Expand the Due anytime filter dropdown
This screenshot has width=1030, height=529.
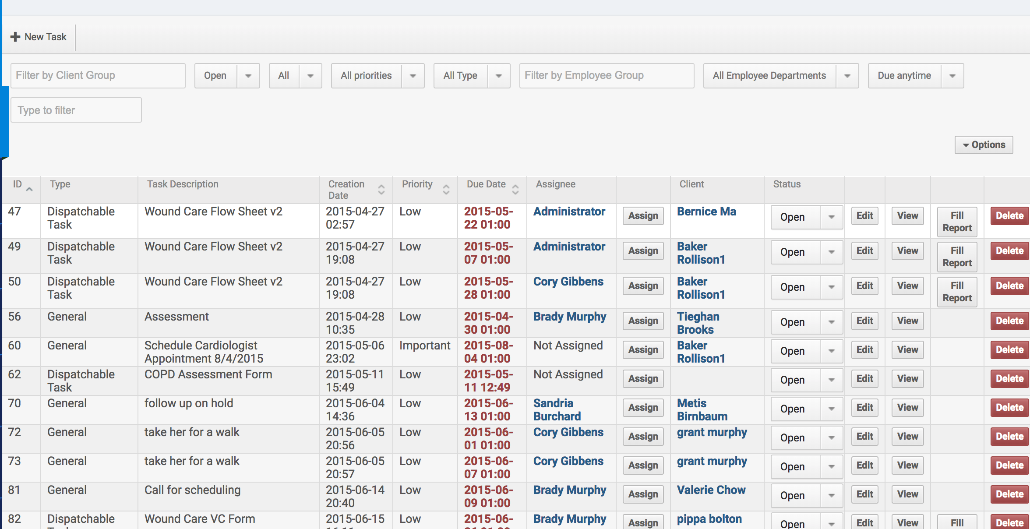952,76
